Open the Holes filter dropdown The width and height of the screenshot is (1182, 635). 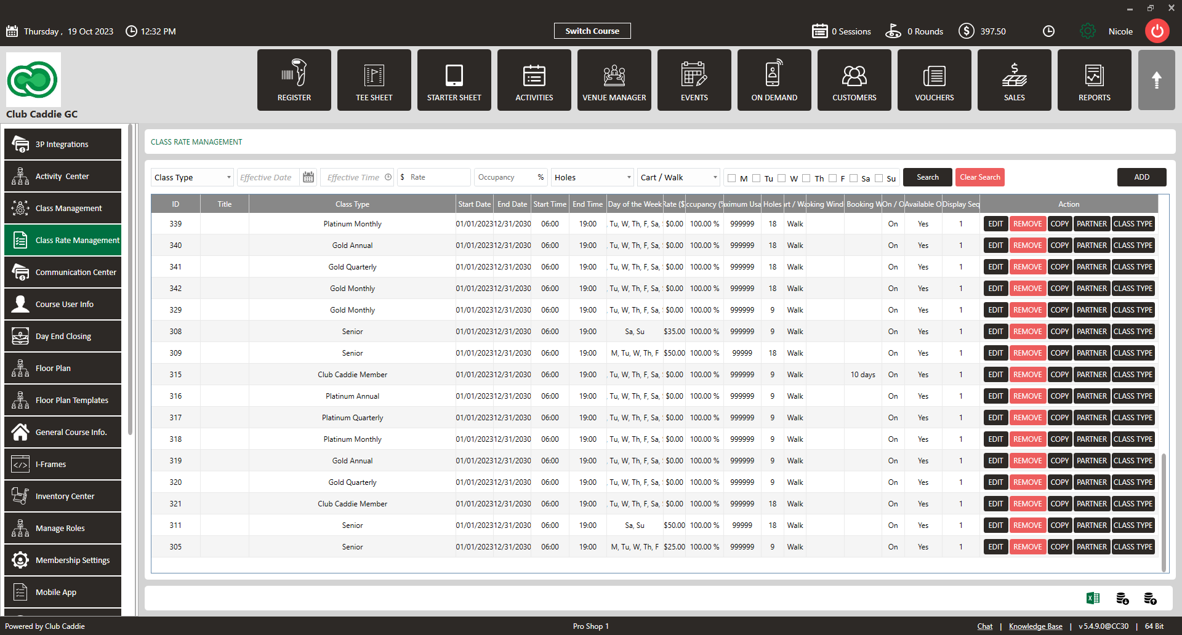click(x=592, y=177)
